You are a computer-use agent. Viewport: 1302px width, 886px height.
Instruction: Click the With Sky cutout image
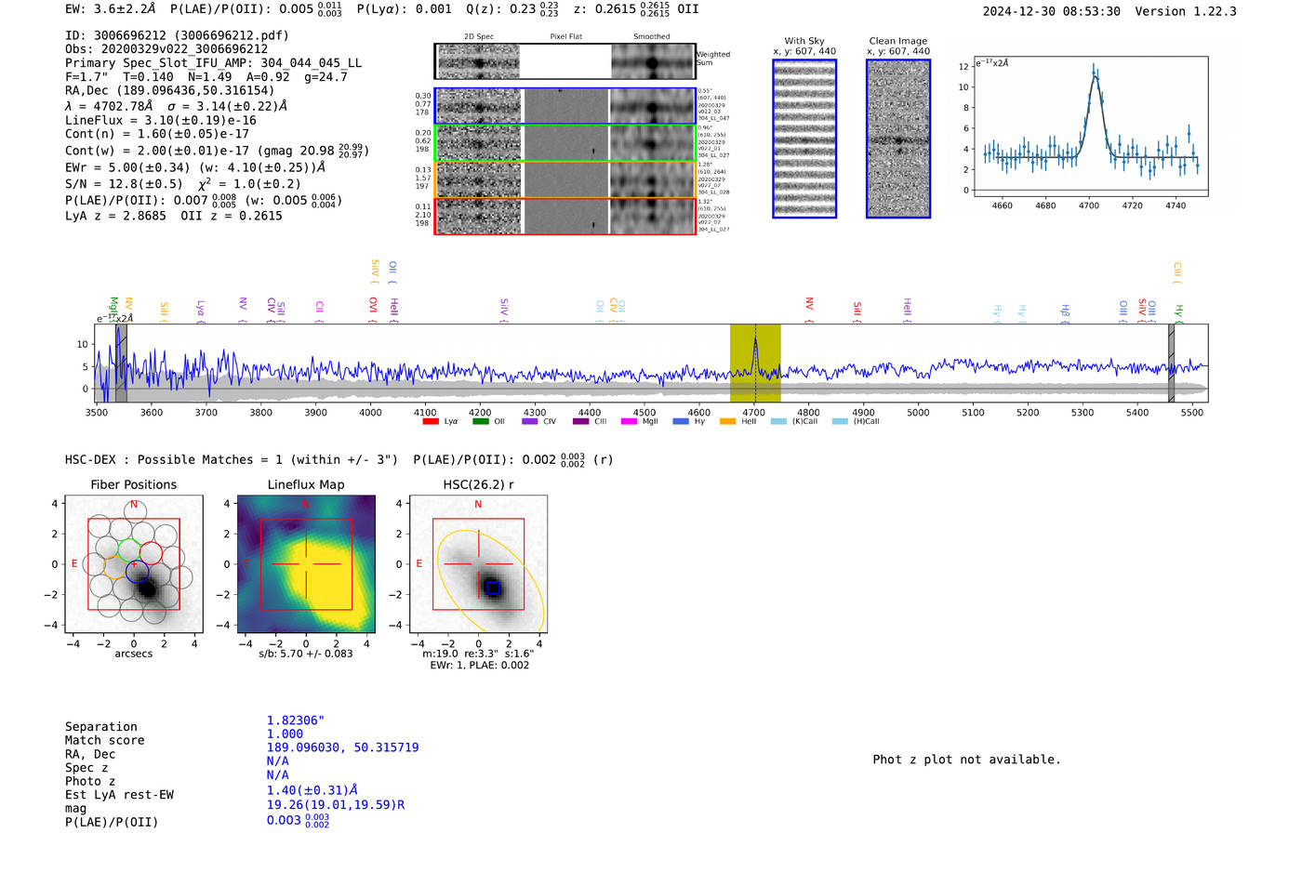point(804,139)
